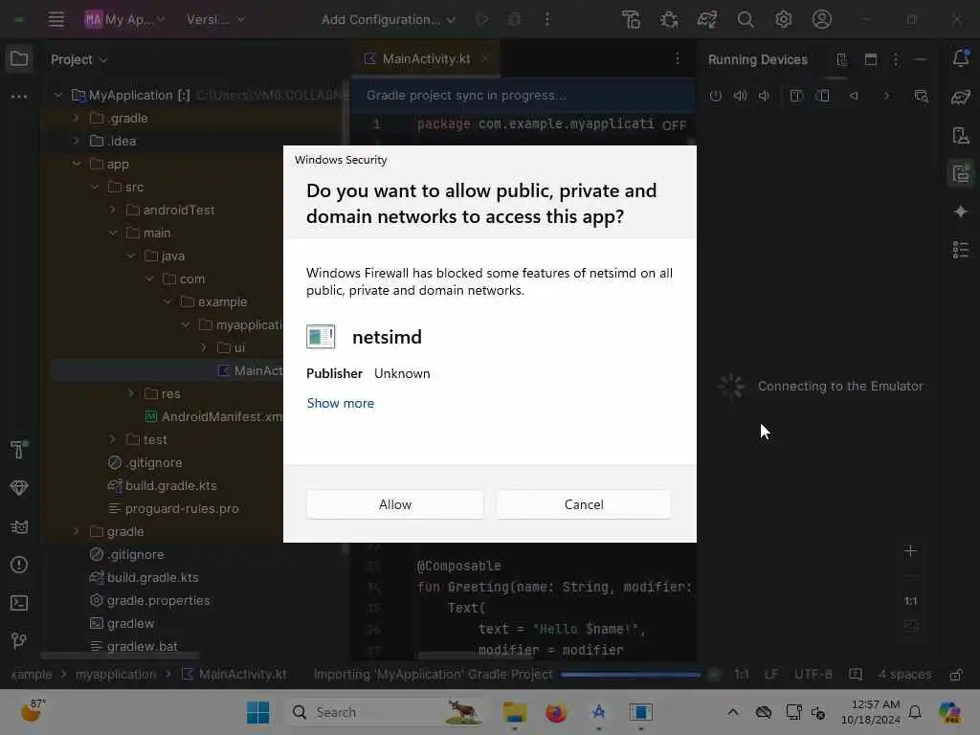Show hidden system tray icons chevron
980x735 pixels.
tap(733, 712)
